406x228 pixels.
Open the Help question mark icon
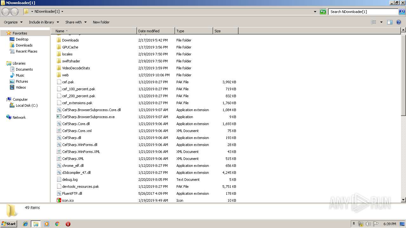pyautogui.click(x=399, y=22)
